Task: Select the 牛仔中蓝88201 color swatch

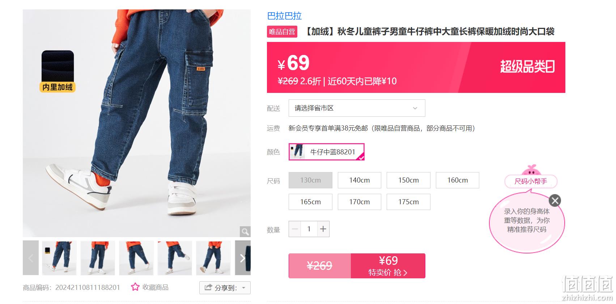Action: (x=326, y=152)
